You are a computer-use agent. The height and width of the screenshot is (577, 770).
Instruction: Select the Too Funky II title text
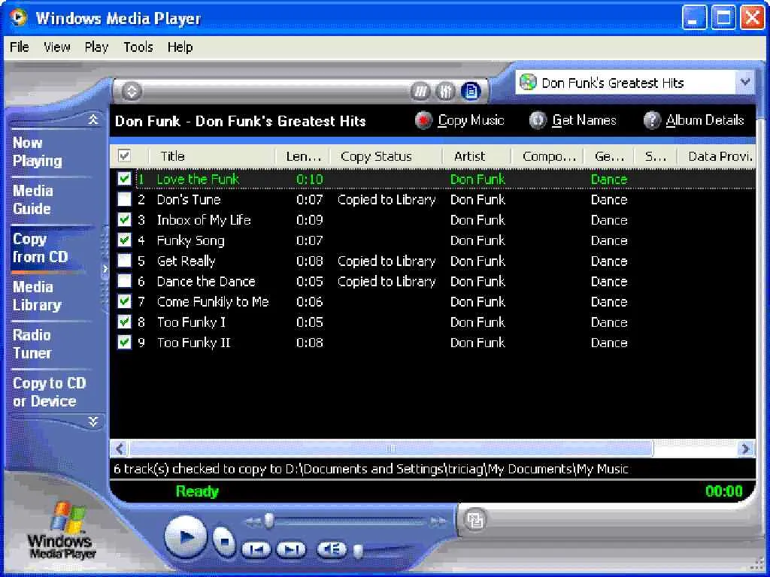pos(193,342)
